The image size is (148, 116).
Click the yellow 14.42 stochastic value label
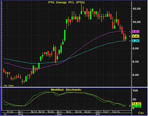coord(137,104)
